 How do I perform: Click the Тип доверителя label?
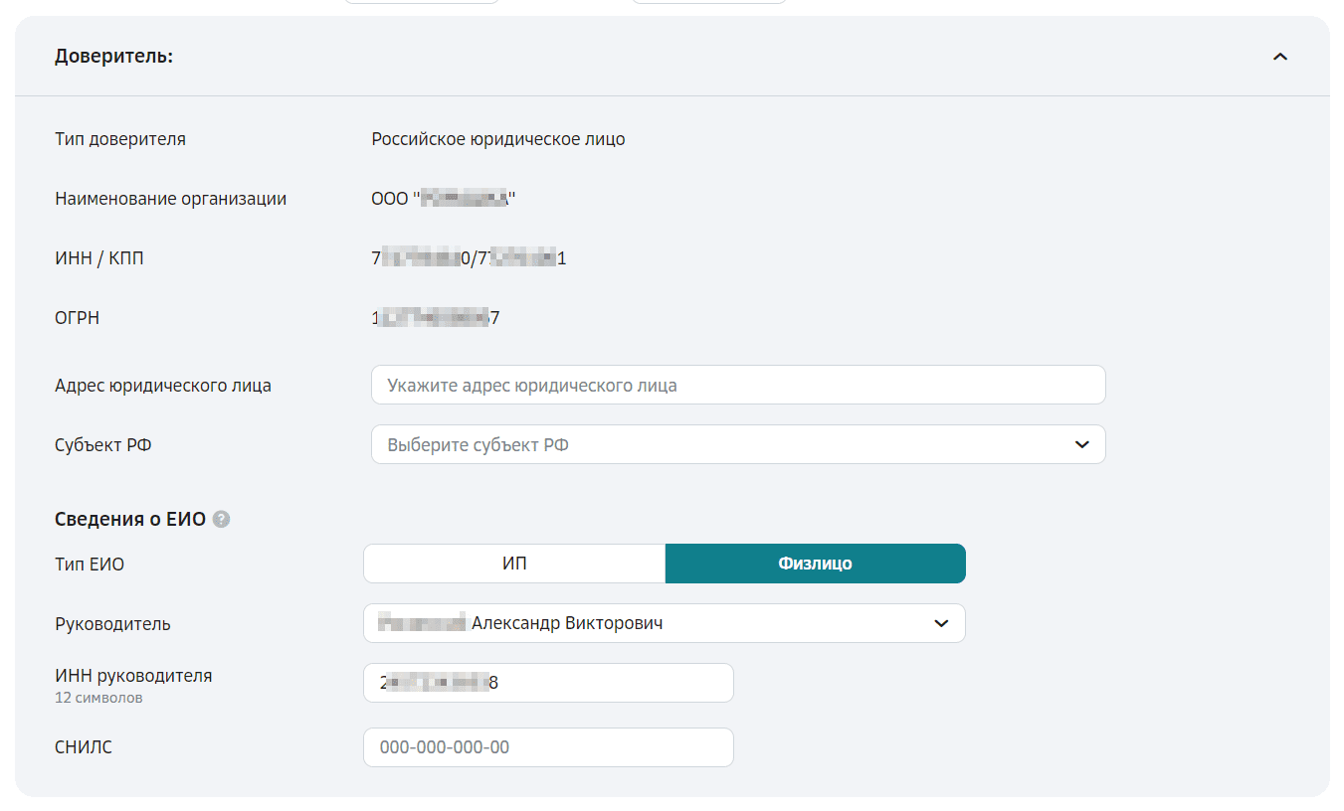click(120, 139)
